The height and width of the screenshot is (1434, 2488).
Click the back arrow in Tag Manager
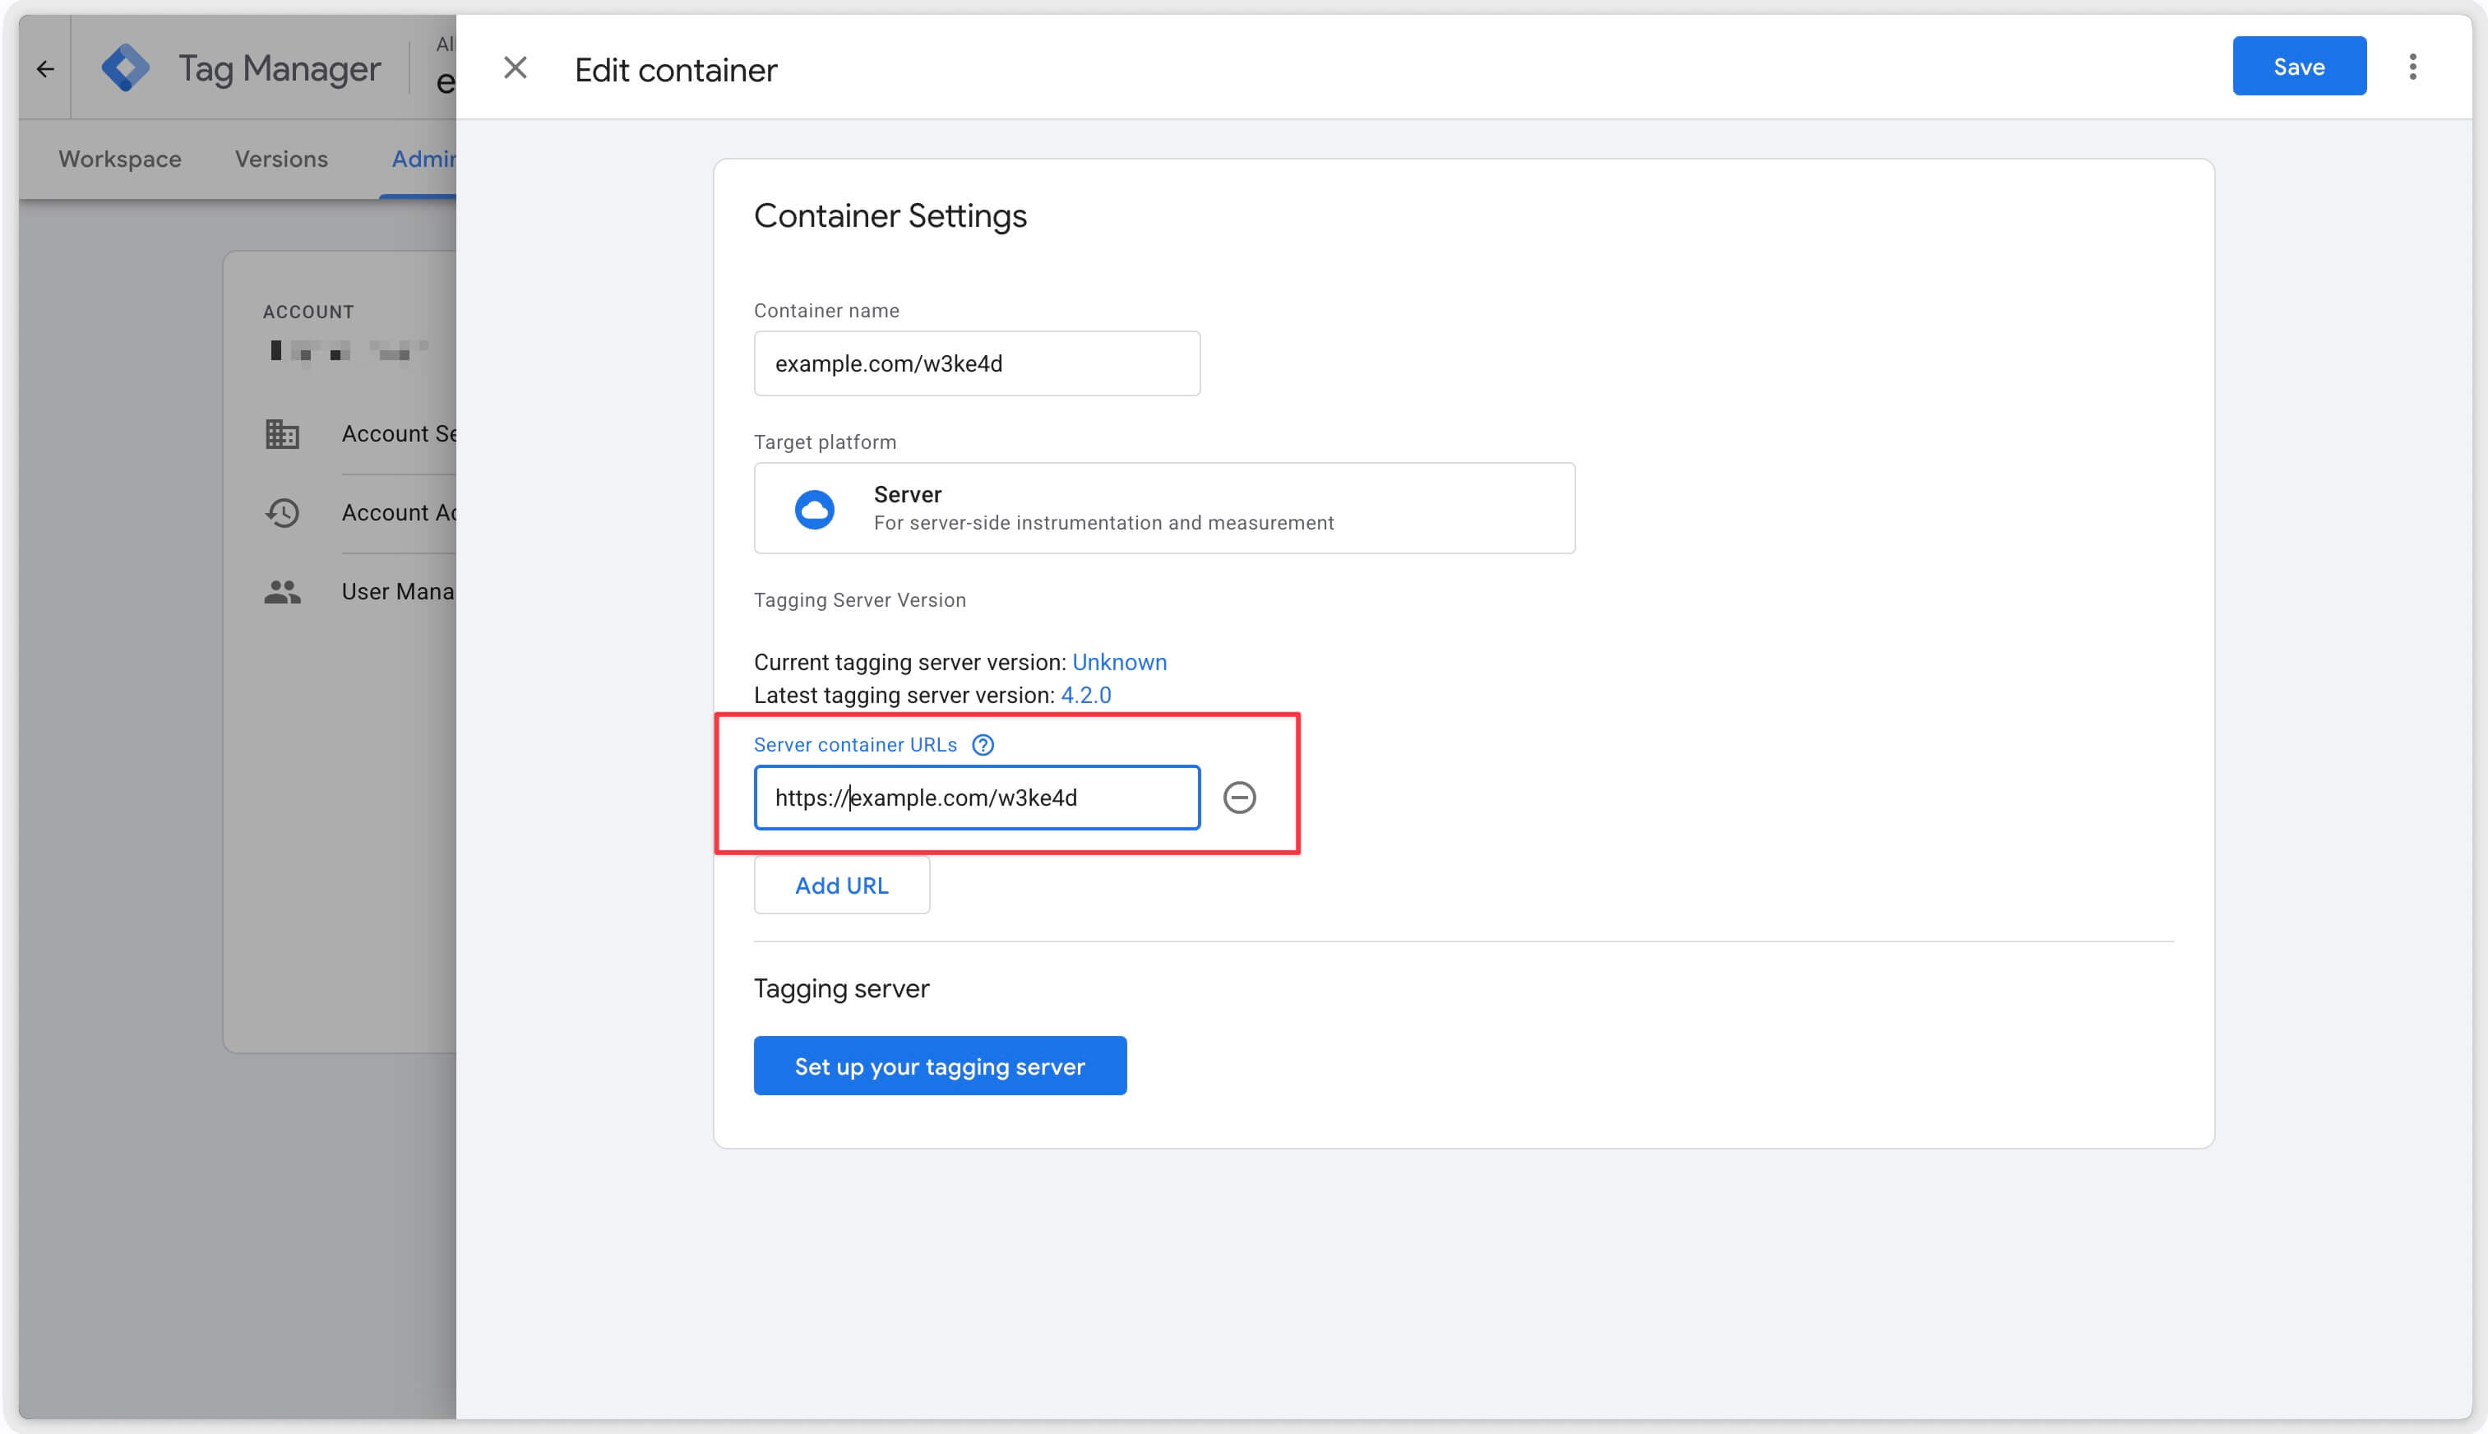click(45, 69)
